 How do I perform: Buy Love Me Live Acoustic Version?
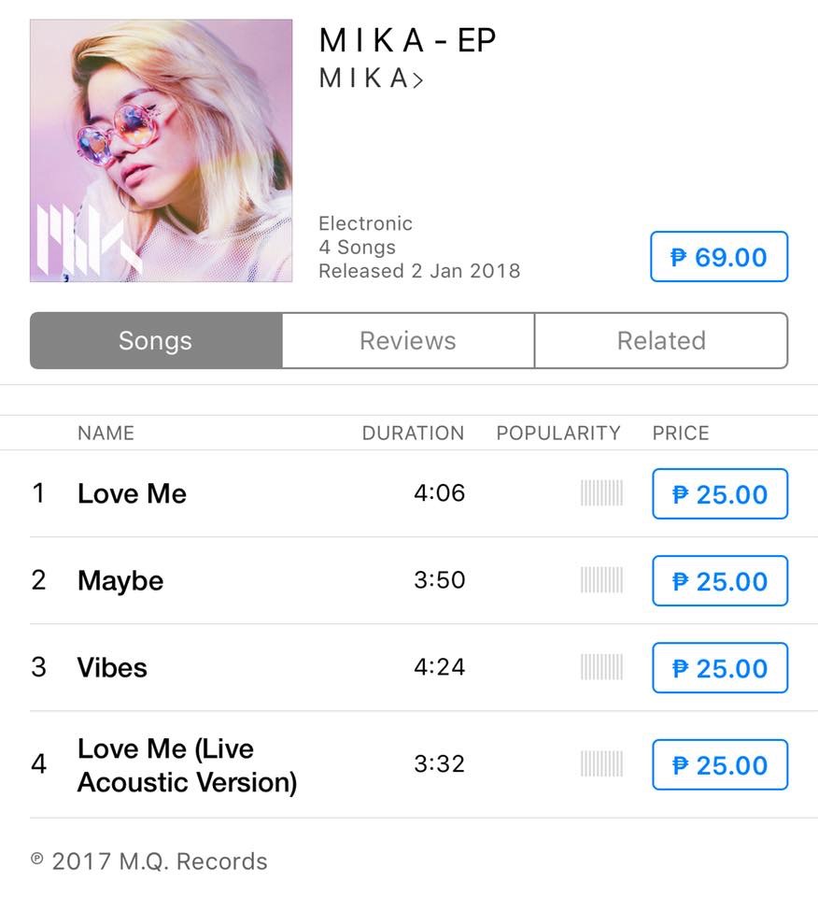pos(720,765)
